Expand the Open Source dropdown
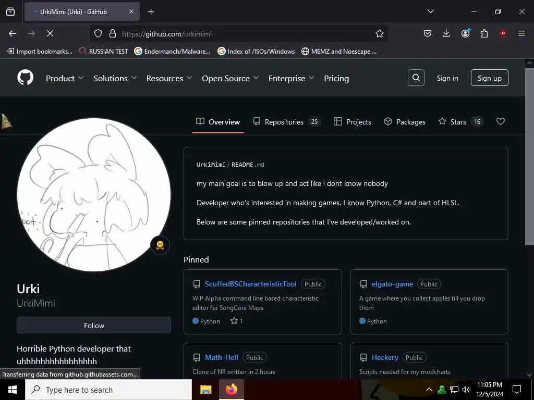This screenshot has height=400, width=534. pyautogui.click(x=230, y=78)
